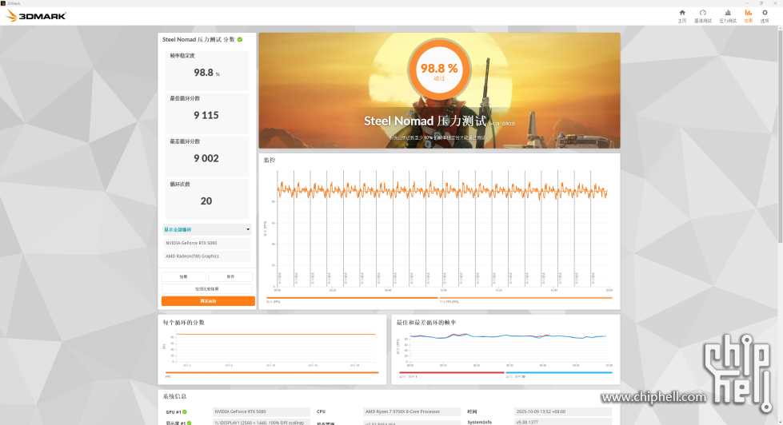The width and height of the screenshot is (783, 425).
Task: Toggle the orange FPS legend under per-loop score chart
Action: coord(270,373)
